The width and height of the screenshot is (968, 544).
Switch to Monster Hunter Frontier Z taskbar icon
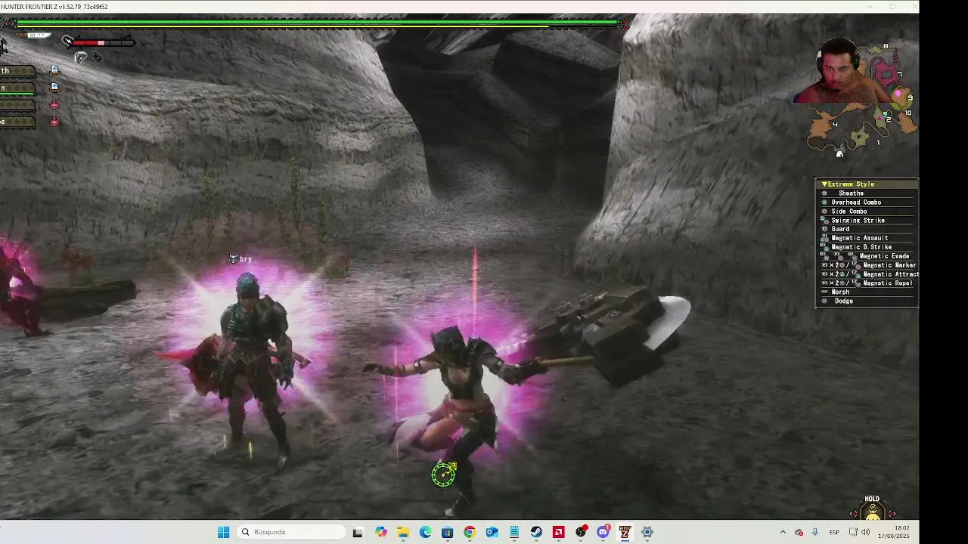tap(625, 532)
